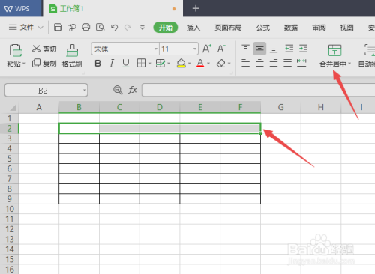Increase indent icon

(303, 49)
